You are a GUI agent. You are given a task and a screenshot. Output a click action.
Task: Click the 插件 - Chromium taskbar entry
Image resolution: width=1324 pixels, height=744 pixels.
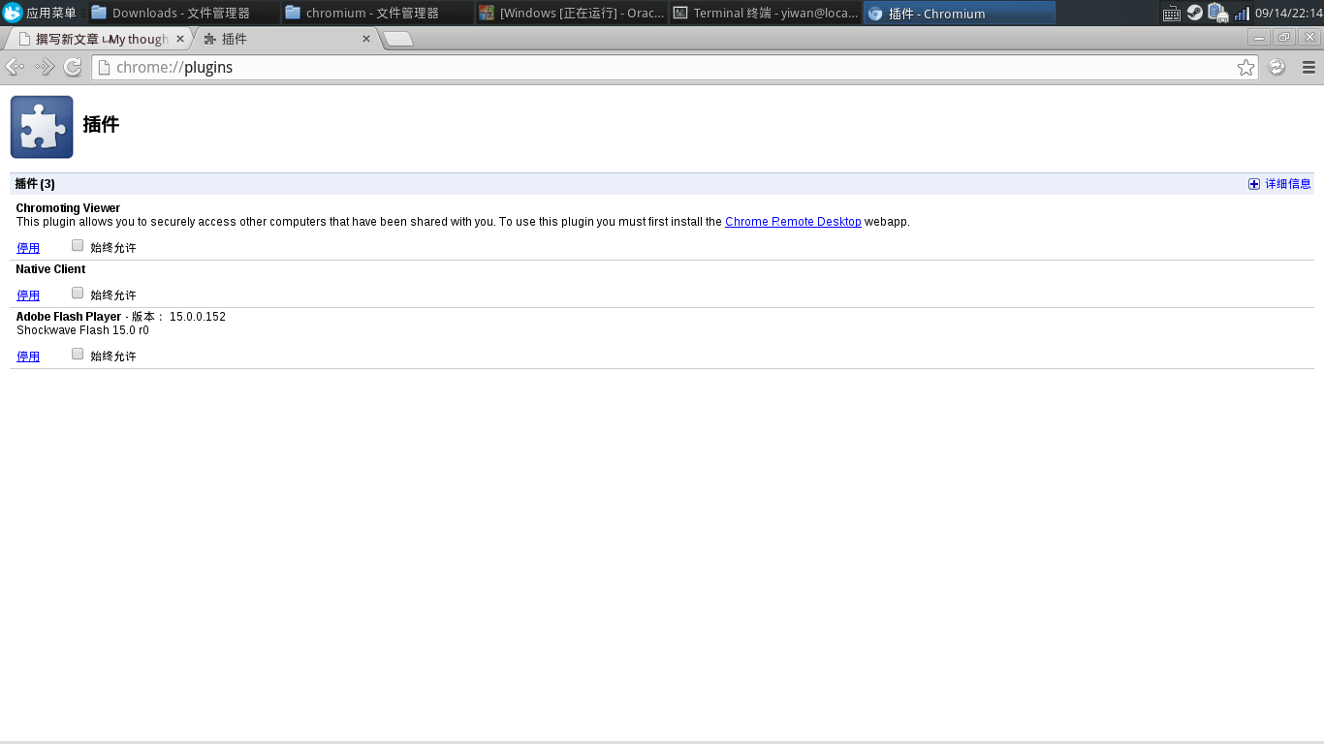click(959, 13)
